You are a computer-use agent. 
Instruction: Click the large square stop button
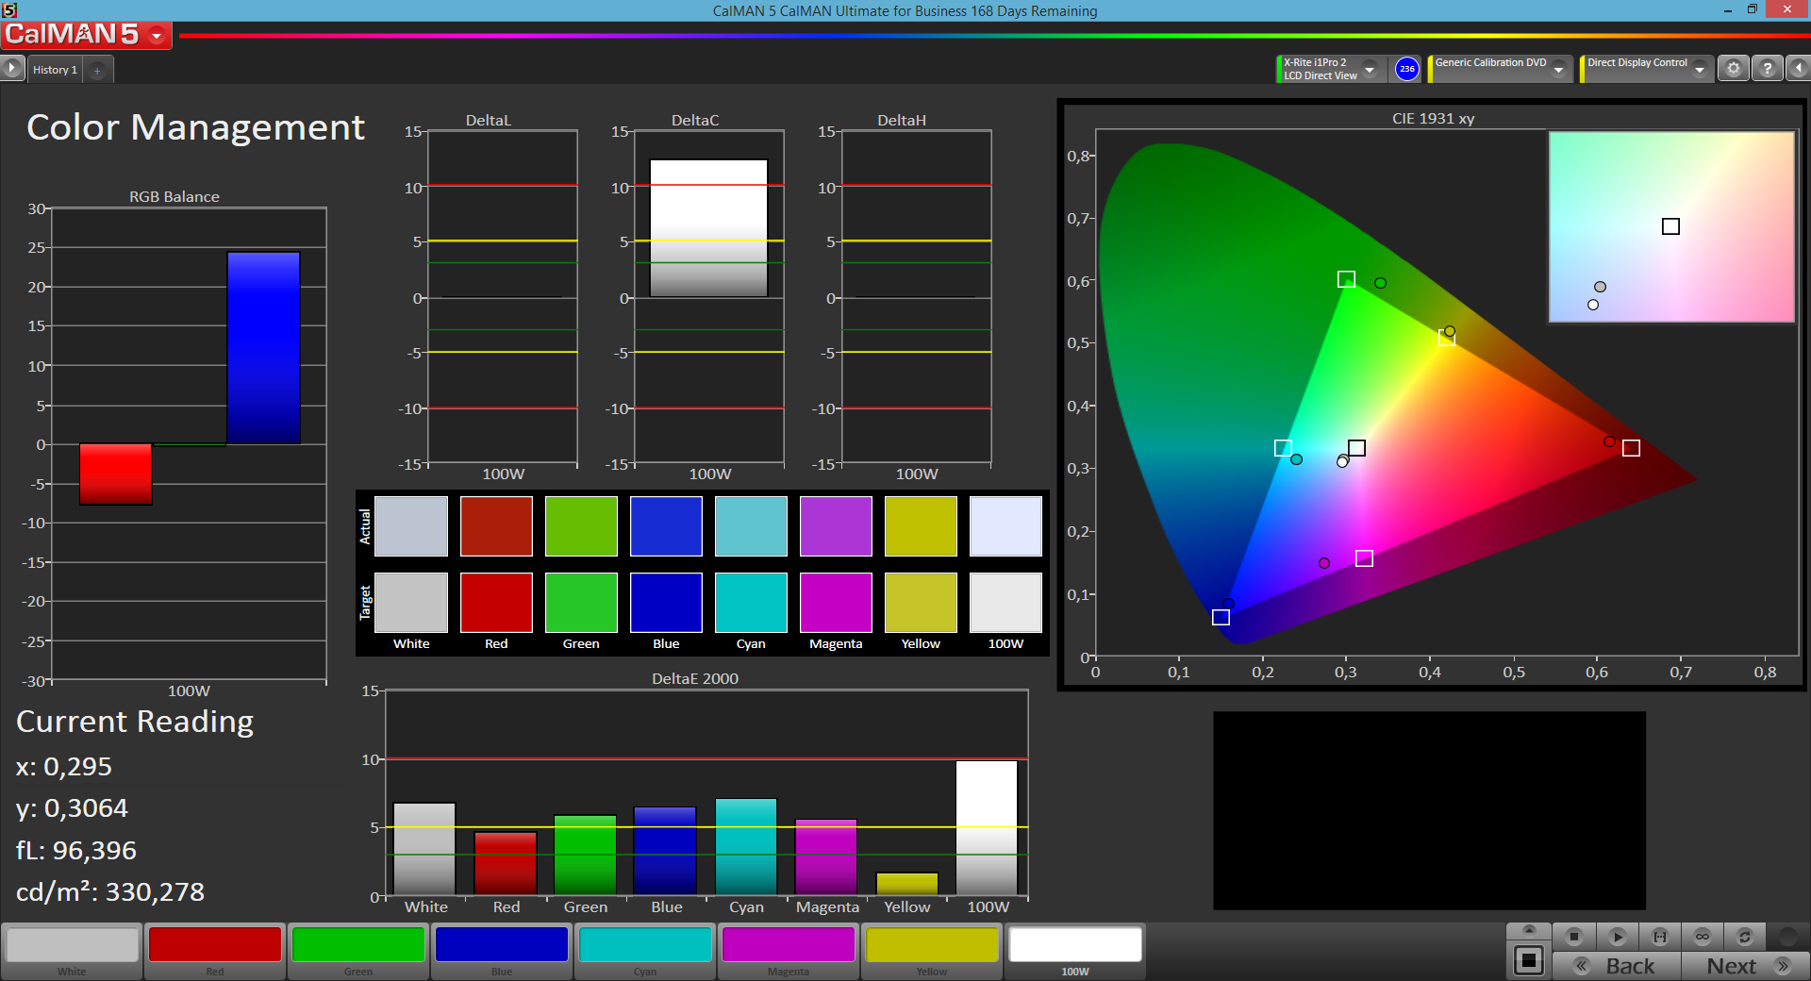1528,961
